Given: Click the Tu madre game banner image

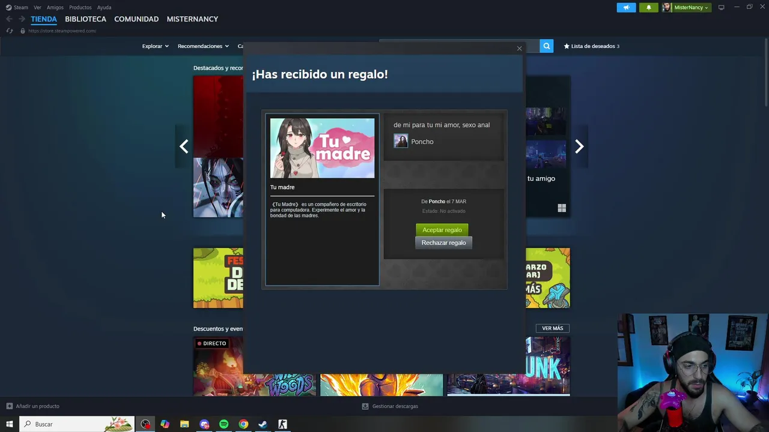Looking at the screenshot, I should [x=322, y=148].
